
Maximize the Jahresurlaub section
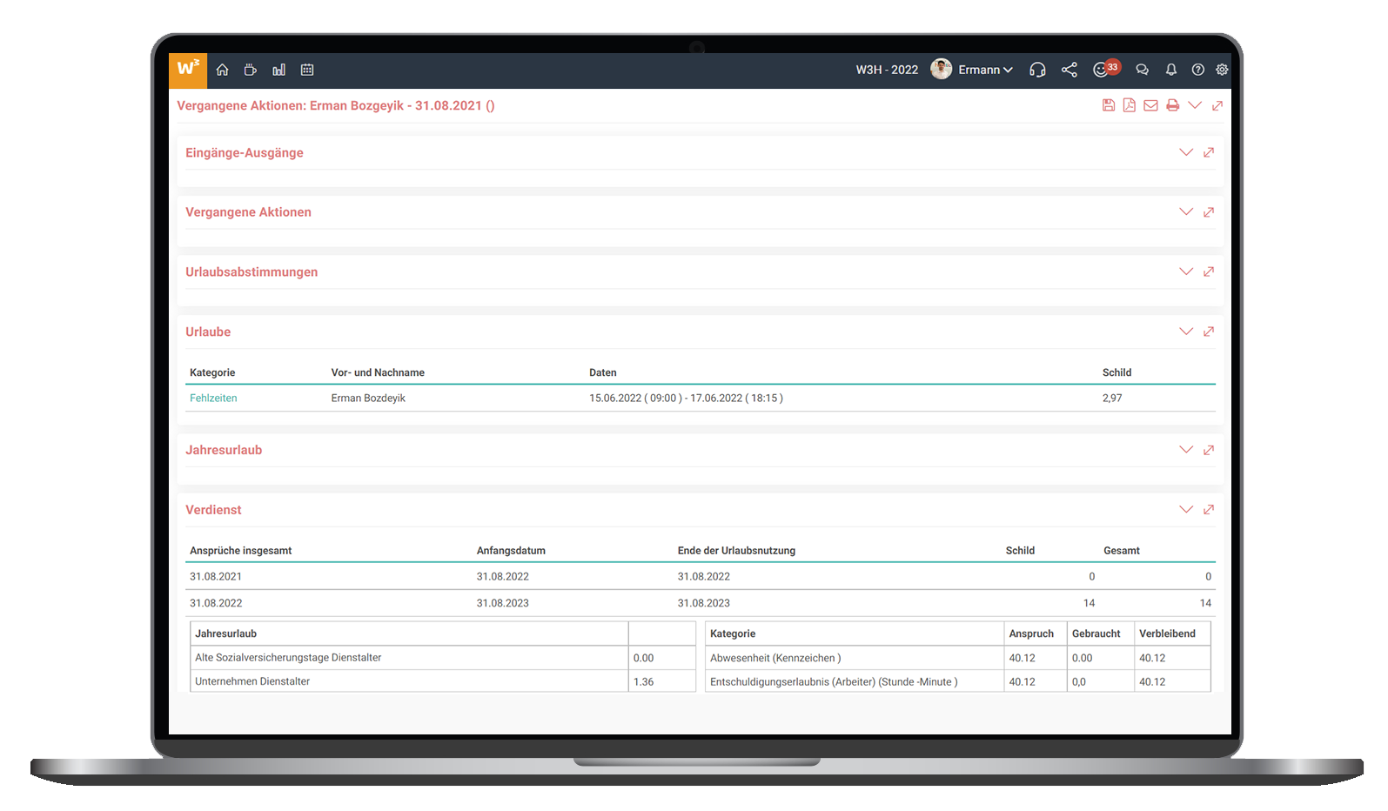coord(1209,450)
